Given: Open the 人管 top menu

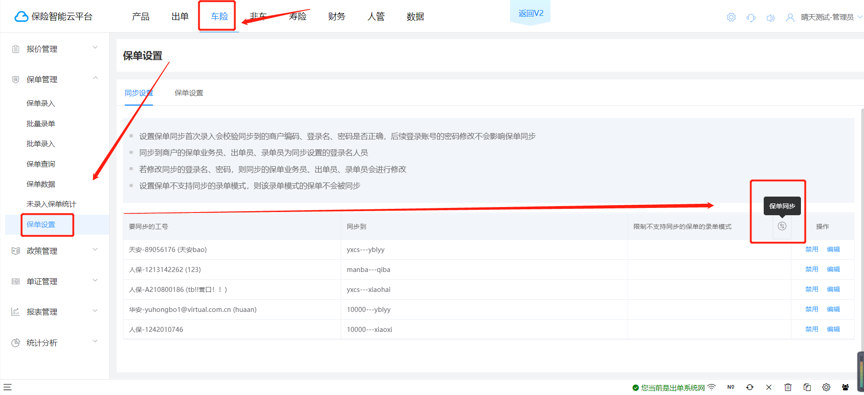Looking at the screenshot, I should (376, 16).
